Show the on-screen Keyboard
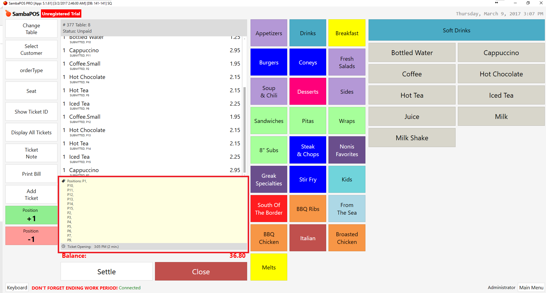 (17, 288)
